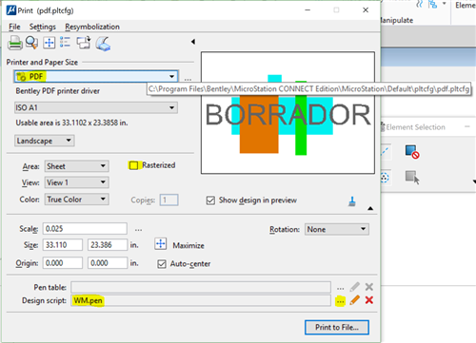Screen dimensions: 476x343
Task: Click the Print icon in toolbar
Action: pos(14,43)
